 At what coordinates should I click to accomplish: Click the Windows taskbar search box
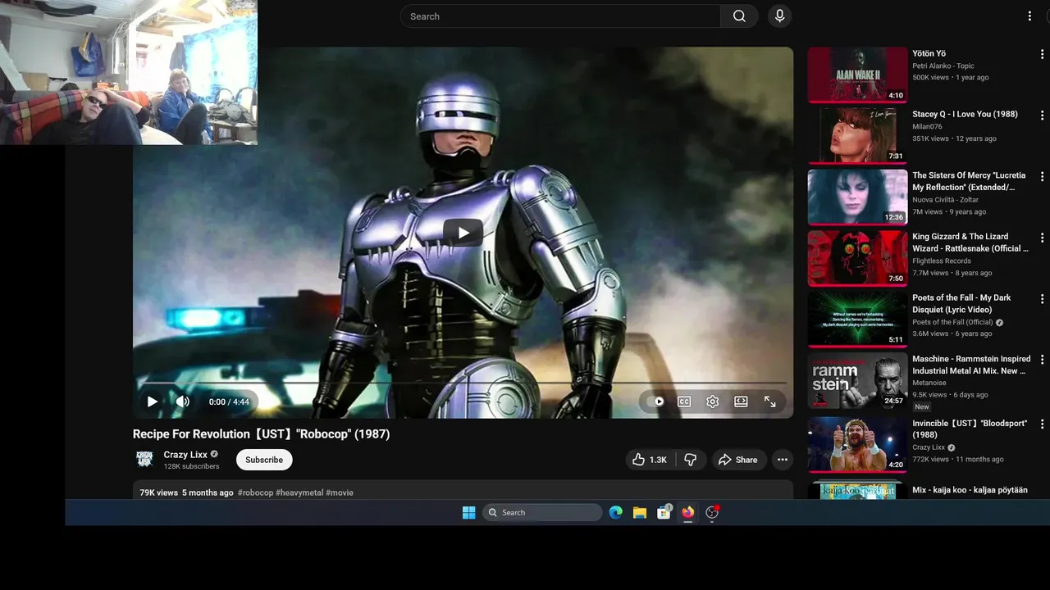[x=542, y=513]
